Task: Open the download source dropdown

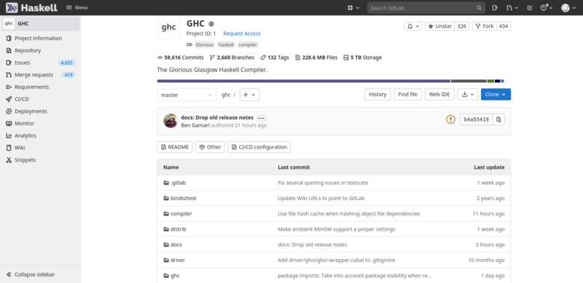Action: pos(468,95)
